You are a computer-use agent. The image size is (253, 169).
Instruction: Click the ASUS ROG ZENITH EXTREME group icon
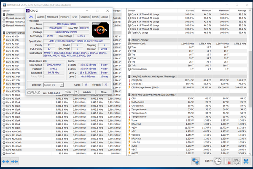coord(129,95)
